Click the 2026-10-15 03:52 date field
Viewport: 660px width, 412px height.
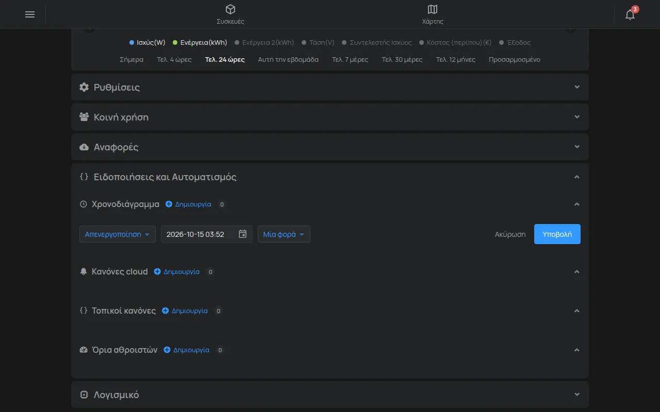(x=207, y=234)
